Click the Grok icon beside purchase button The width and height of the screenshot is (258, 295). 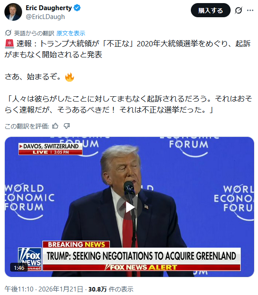click(239, 10)
